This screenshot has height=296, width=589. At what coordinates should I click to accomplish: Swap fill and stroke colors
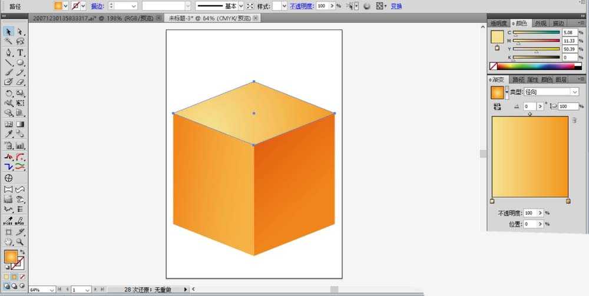22,252
